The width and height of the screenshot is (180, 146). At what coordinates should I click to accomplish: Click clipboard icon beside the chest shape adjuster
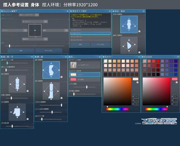coord(139,52)
